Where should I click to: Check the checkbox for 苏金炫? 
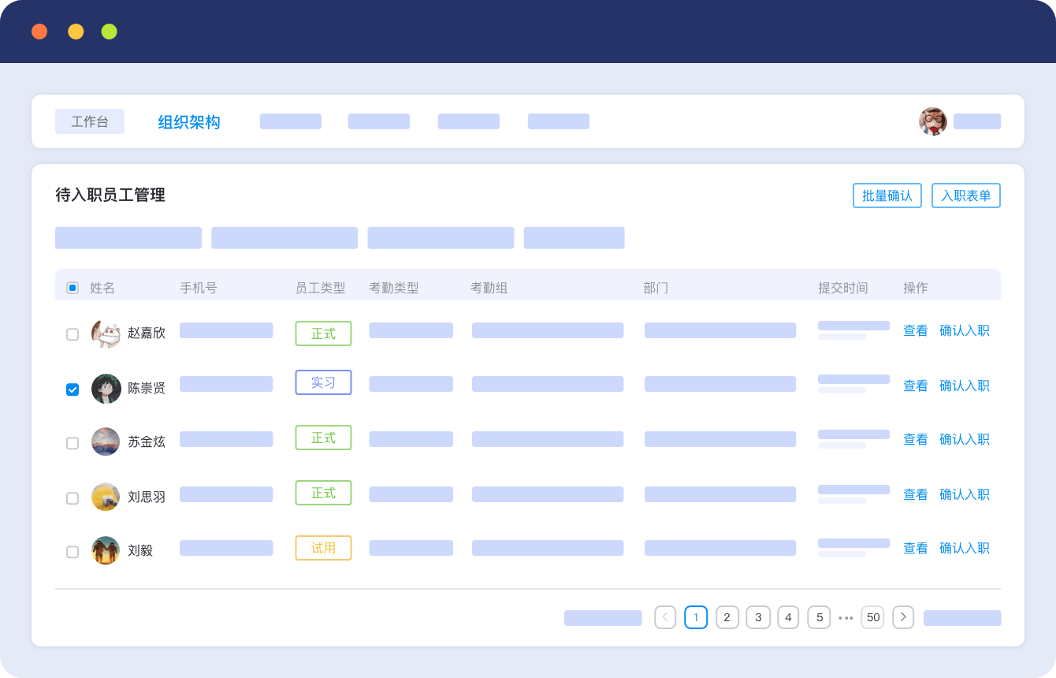73,443
